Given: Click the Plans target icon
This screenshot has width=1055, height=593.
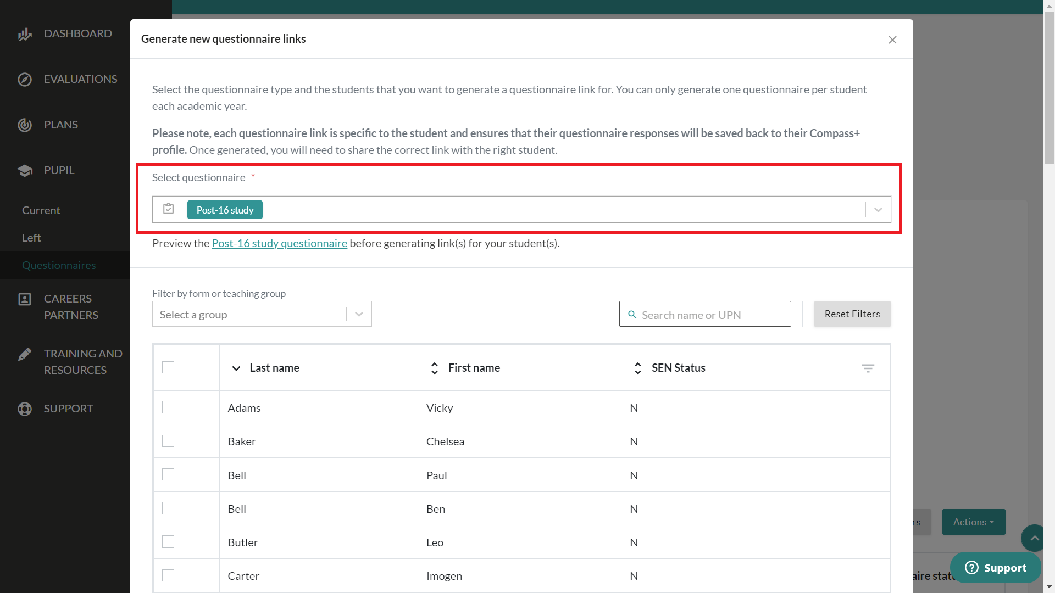Looking at the screenshot, I should click(x=25, y=125).
